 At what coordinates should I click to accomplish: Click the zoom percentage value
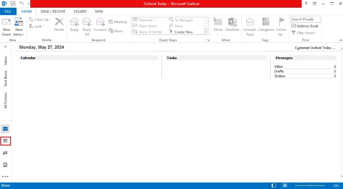point(336,185)
